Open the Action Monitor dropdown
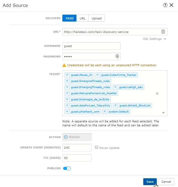 click(x=77, y=137)
